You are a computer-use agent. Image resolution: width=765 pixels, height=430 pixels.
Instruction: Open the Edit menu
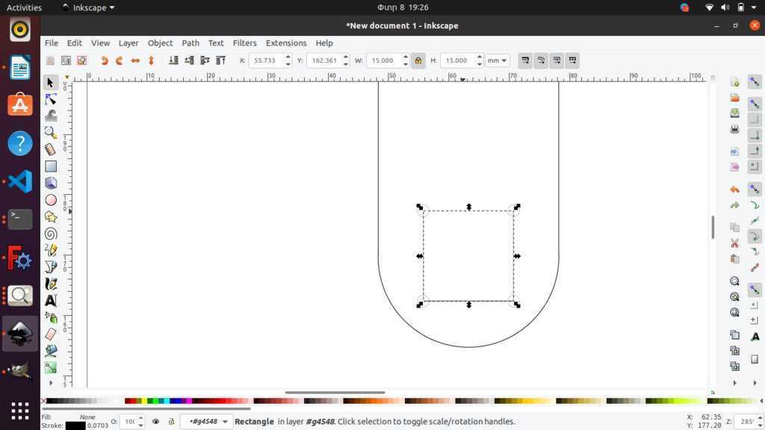pos(74,43)
